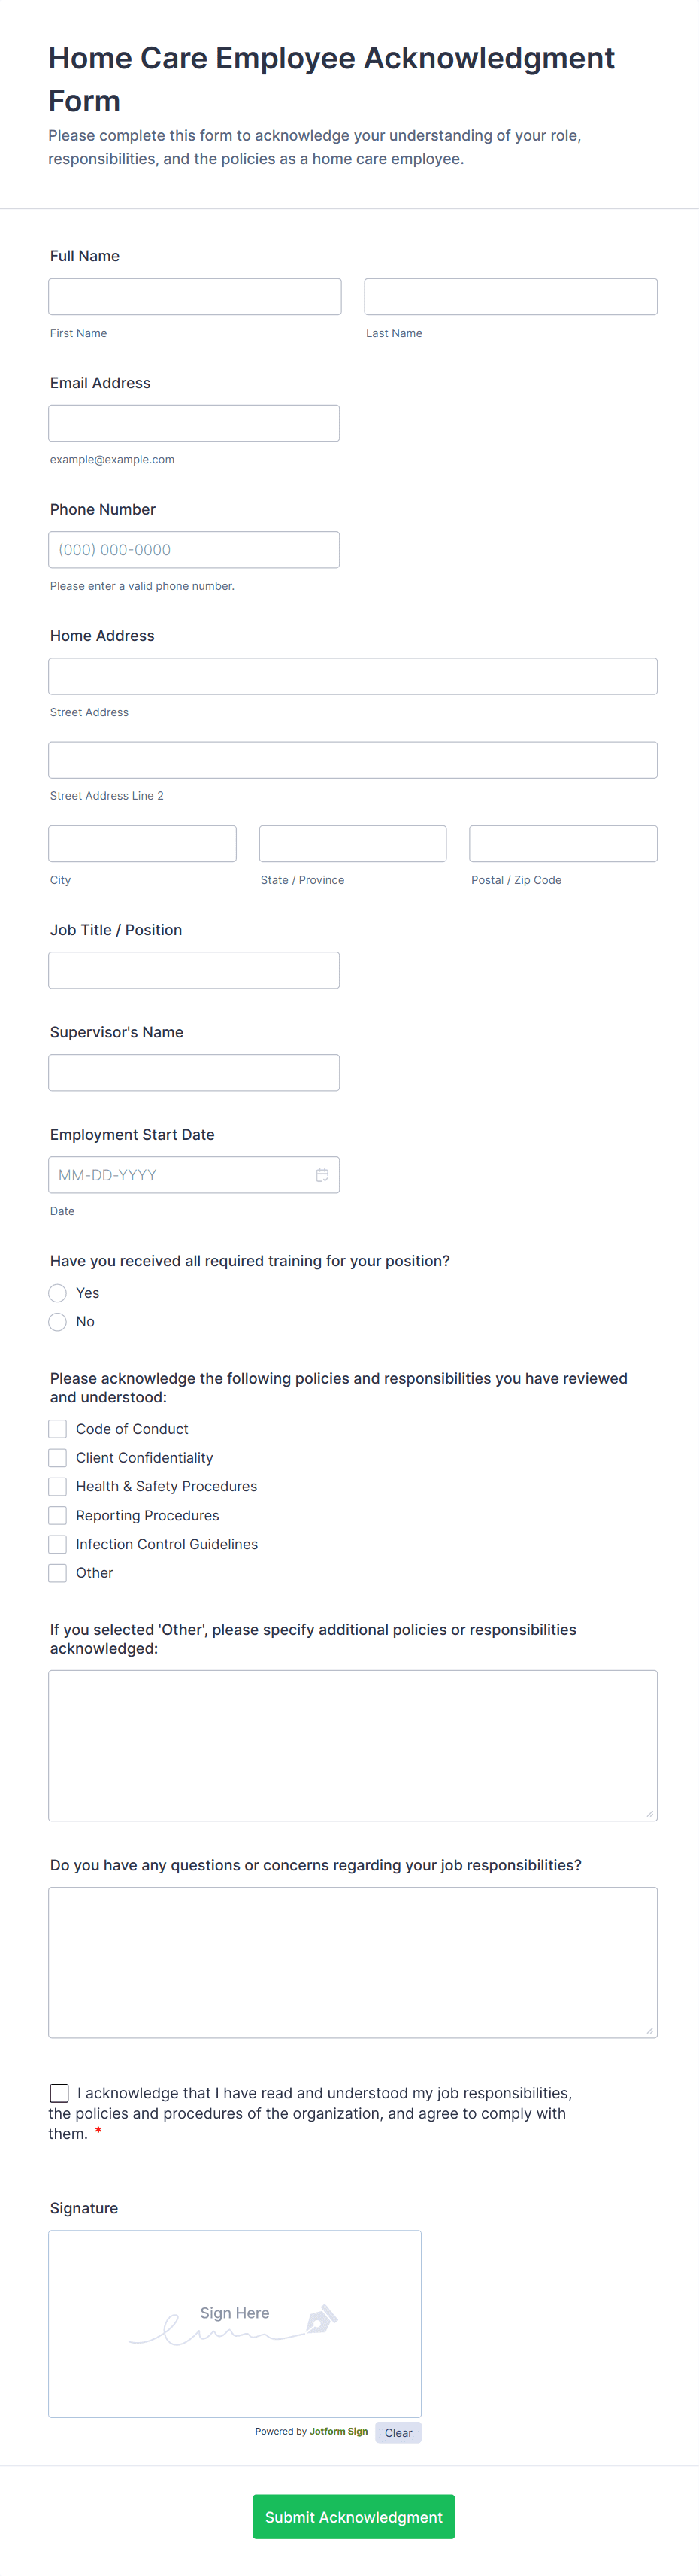The height and width of the screenshot is (2576, 699).
Task: Check the final acknowledgment agreement box
Action: 59,2093
